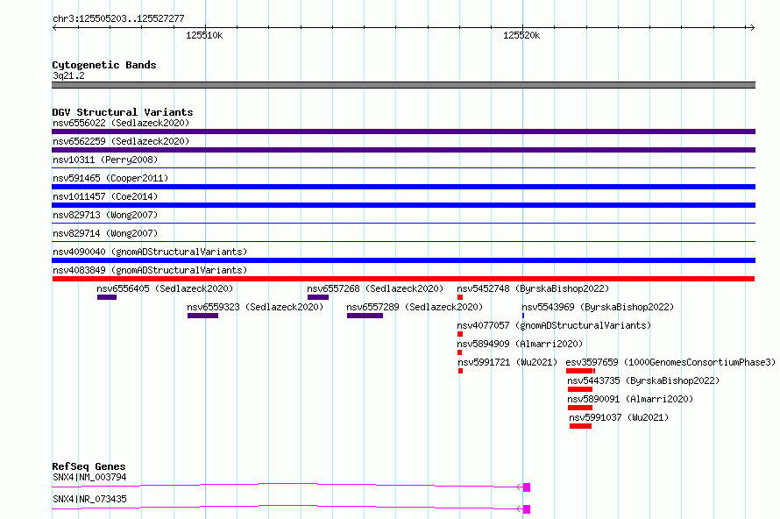The width and height of the screenshot is (780, 519).
Task: Select nsv4083849 gnomAD variant label
Action: click(150, 270)
